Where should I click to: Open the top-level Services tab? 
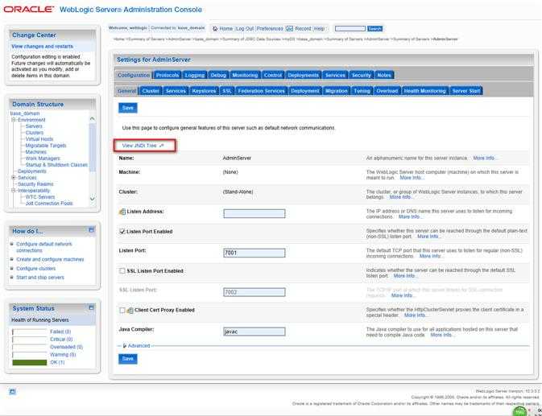[335, 75]
